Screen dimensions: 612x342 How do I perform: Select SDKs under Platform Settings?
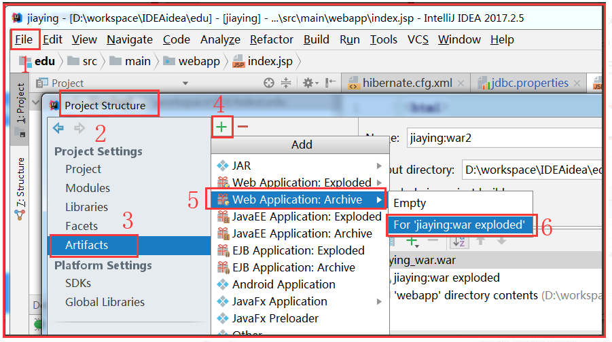click(x=78, y=283)
